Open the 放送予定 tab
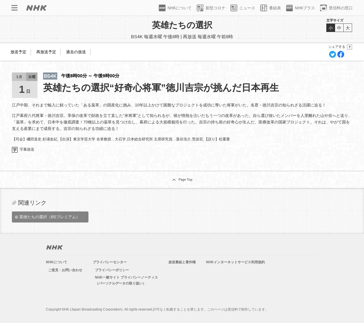 pos(18,52)
